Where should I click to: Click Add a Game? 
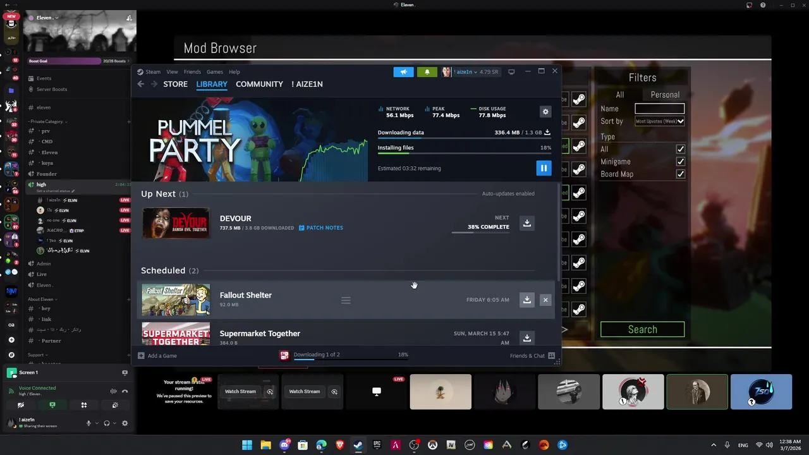pos(157,356)
